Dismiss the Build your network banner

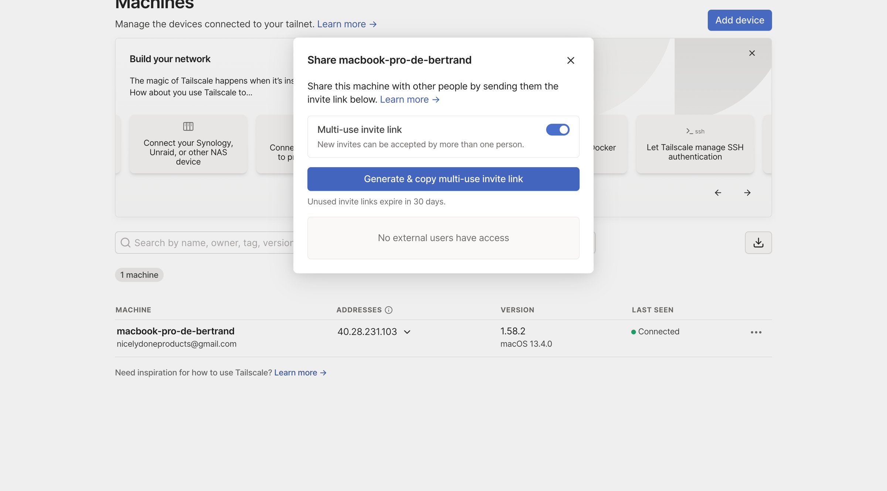click(x=752, y=53)
